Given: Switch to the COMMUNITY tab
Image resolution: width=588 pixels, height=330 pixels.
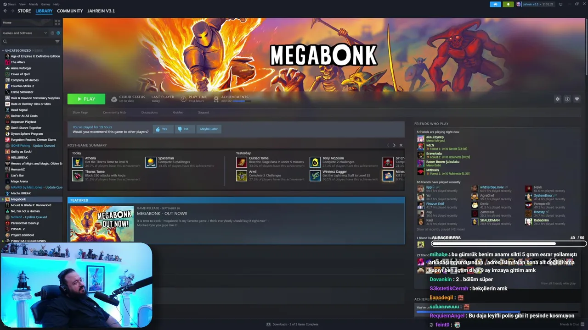Looking at the screenshot, I should [70, 11].
